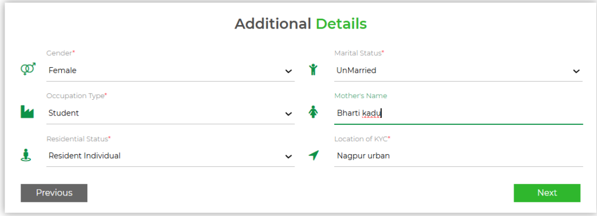Proceed with the green Next button
Viewport: 597px width, 216px height.
click(547, 193)
